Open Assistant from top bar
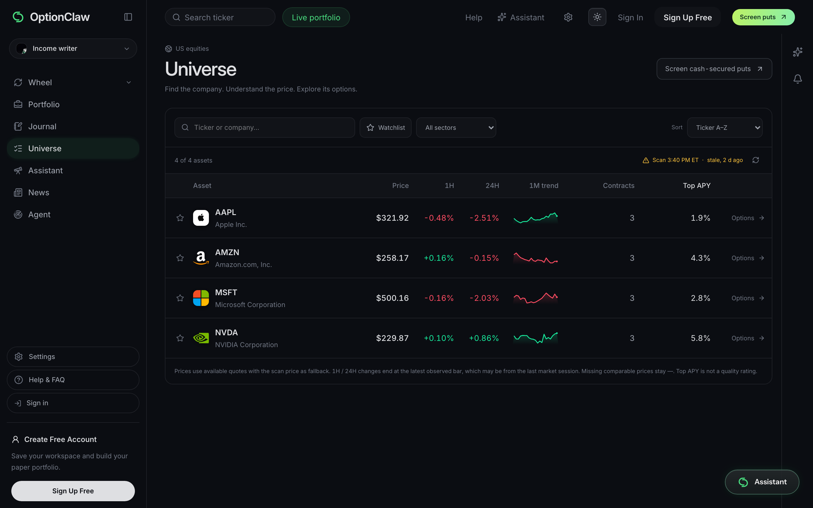The height and width of the screenshot is (508, 813). (521, 17)
